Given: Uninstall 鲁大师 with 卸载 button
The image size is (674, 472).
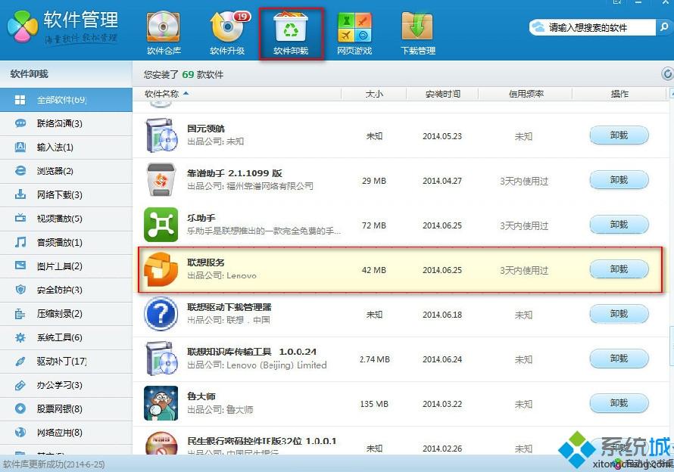Looking at the screenshot, I should (619, 403).
